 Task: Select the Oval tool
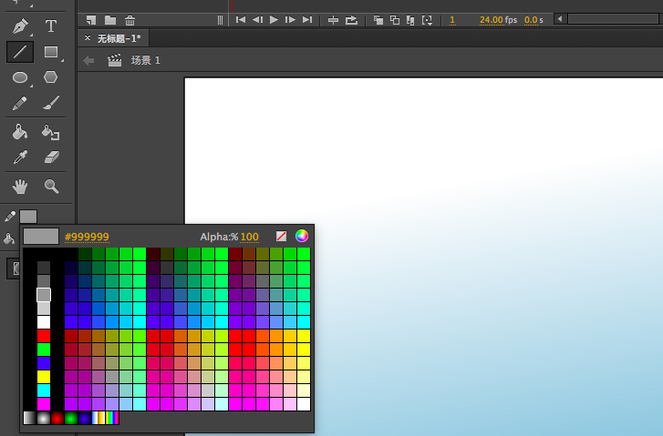[20, 77]
